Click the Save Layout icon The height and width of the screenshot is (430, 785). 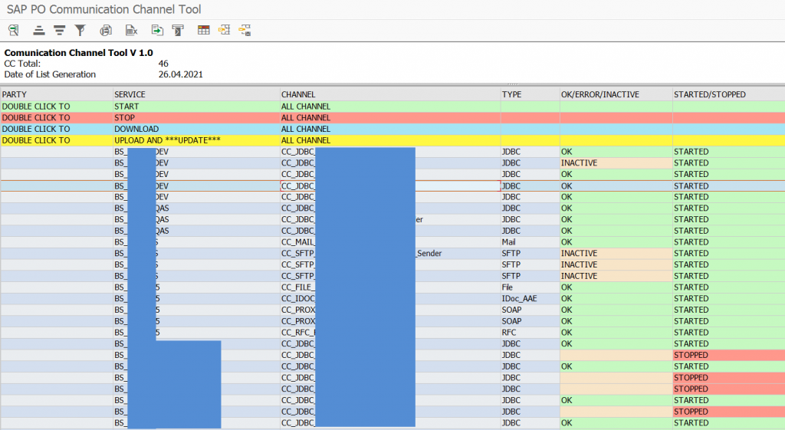[x=245, y=30]
